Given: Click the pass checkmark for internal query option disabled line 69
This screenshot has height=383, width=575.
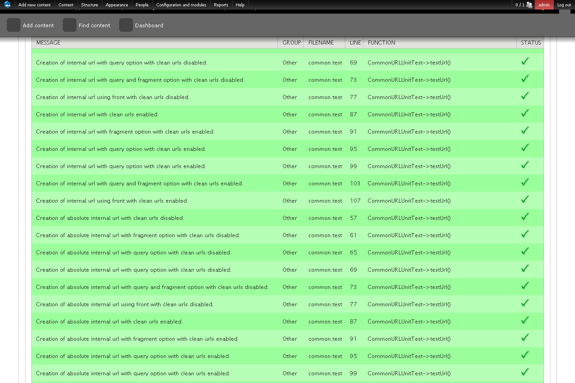Looking at the screenshot, I should (x=525, y=61).
